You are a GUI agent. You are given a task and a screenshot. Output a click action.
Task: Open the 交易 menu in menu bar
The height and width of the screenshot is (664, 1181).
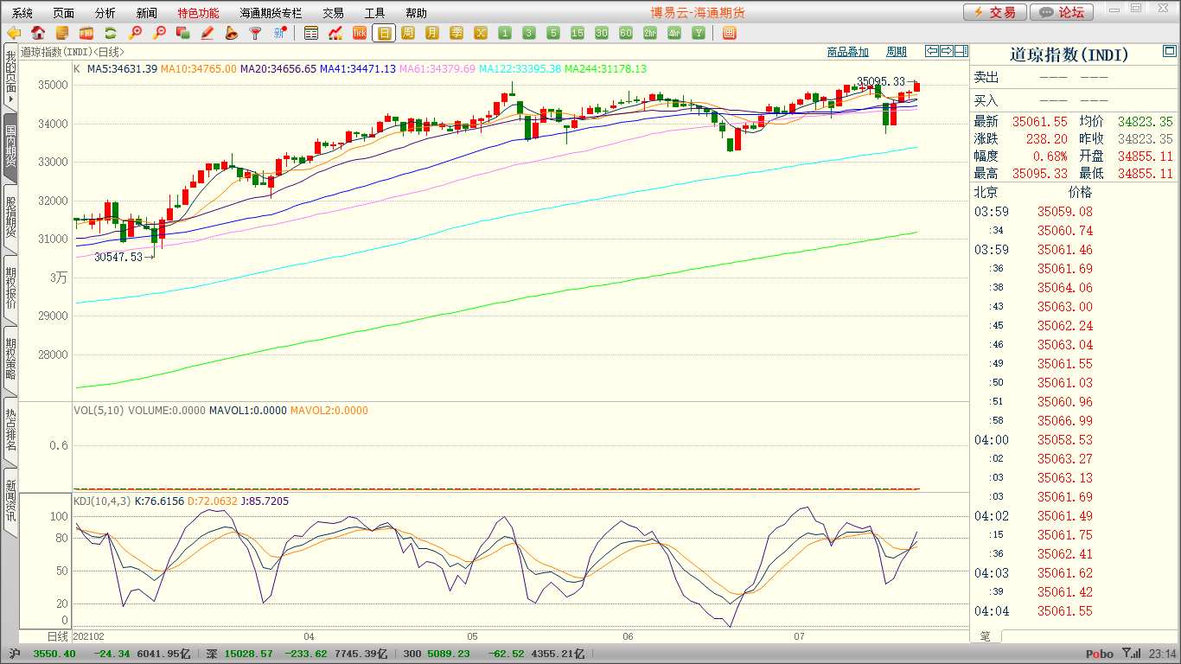(x=333, y=13)
